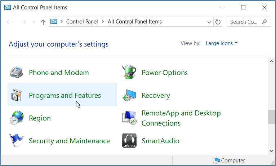Open the Programs and Features link
The height and width of the screenshot is (166, 276).
point(65,95)
